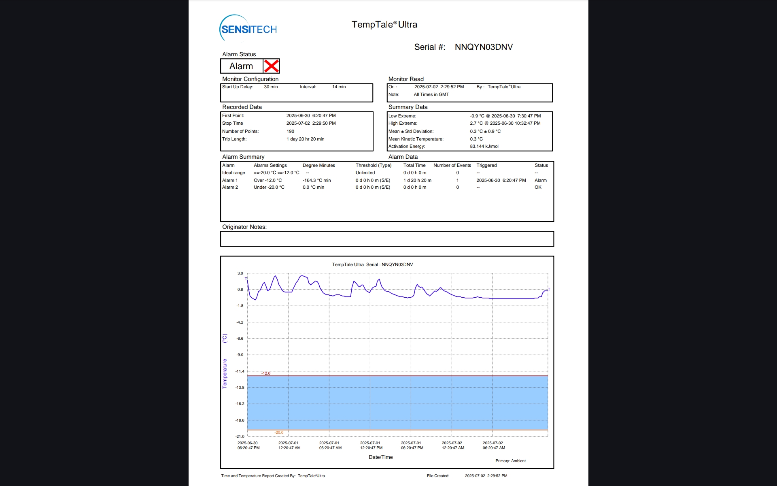Click inside the Originator Notes box
The height and width of the screenshot is (486, 777).
click(x=386, y=239)
